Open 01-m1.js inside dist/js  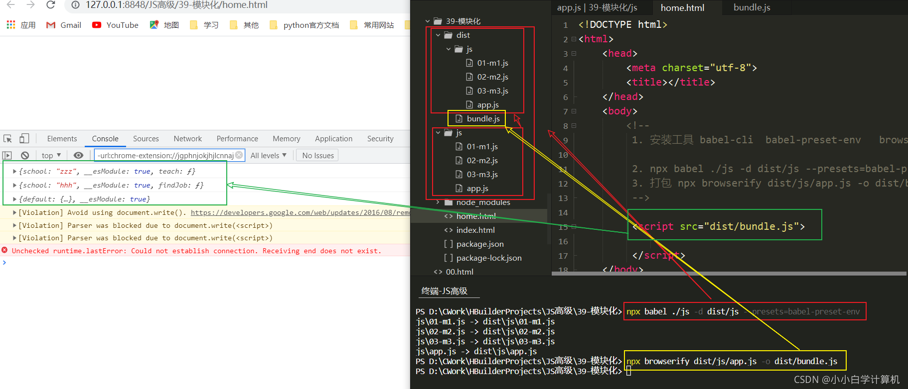pyautogui.click(x=487, y=63)
